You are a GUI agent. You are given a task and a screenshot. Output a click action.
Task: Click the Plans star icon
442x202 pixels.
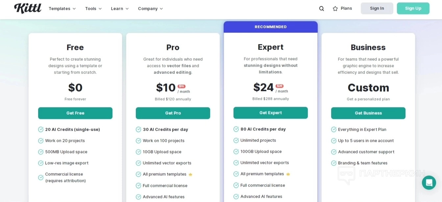tap(335, 9)
